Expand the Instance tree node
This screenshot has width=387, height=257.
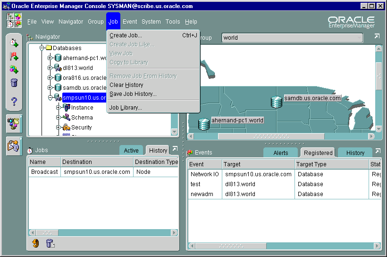[58, 108]
